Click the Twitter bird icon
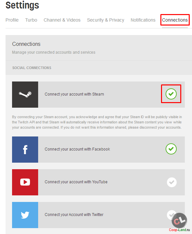The image size is (192, 234). pyautogui.click(x=25, y=215)
